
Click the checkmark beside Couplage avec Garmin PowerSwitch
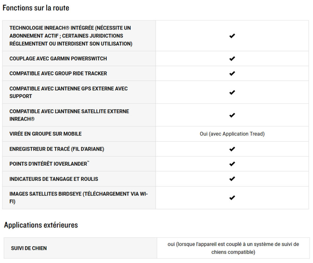click(232, 59)
